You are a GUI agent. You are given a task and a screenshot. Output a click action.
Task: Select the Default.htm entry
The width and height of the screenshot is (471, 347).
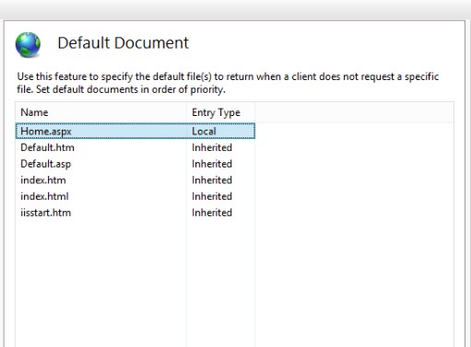47,147
